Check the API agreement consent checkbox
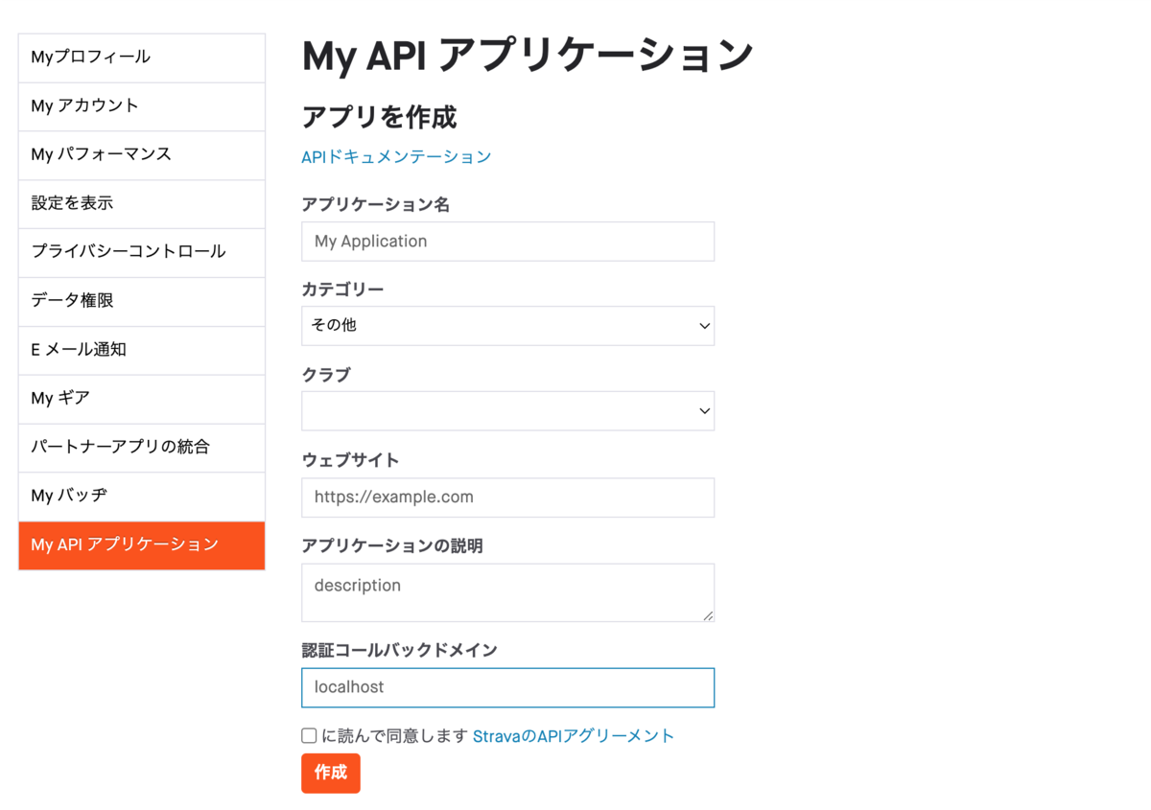 pyautogui.click(x=309, y=736)
